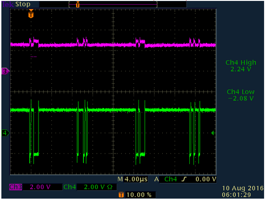This screenshot has height=200, width=265.
Task: Click the rising edge trigger slope icon
Action: pos(184,179)
